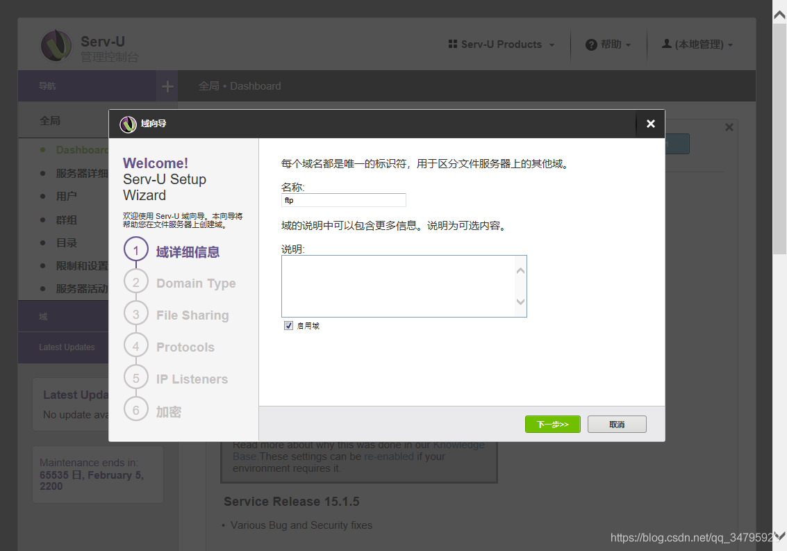Click the IP Listeners step label
Image resolution: width=787 pixels, height=551 pixels.
coord(192,379)
